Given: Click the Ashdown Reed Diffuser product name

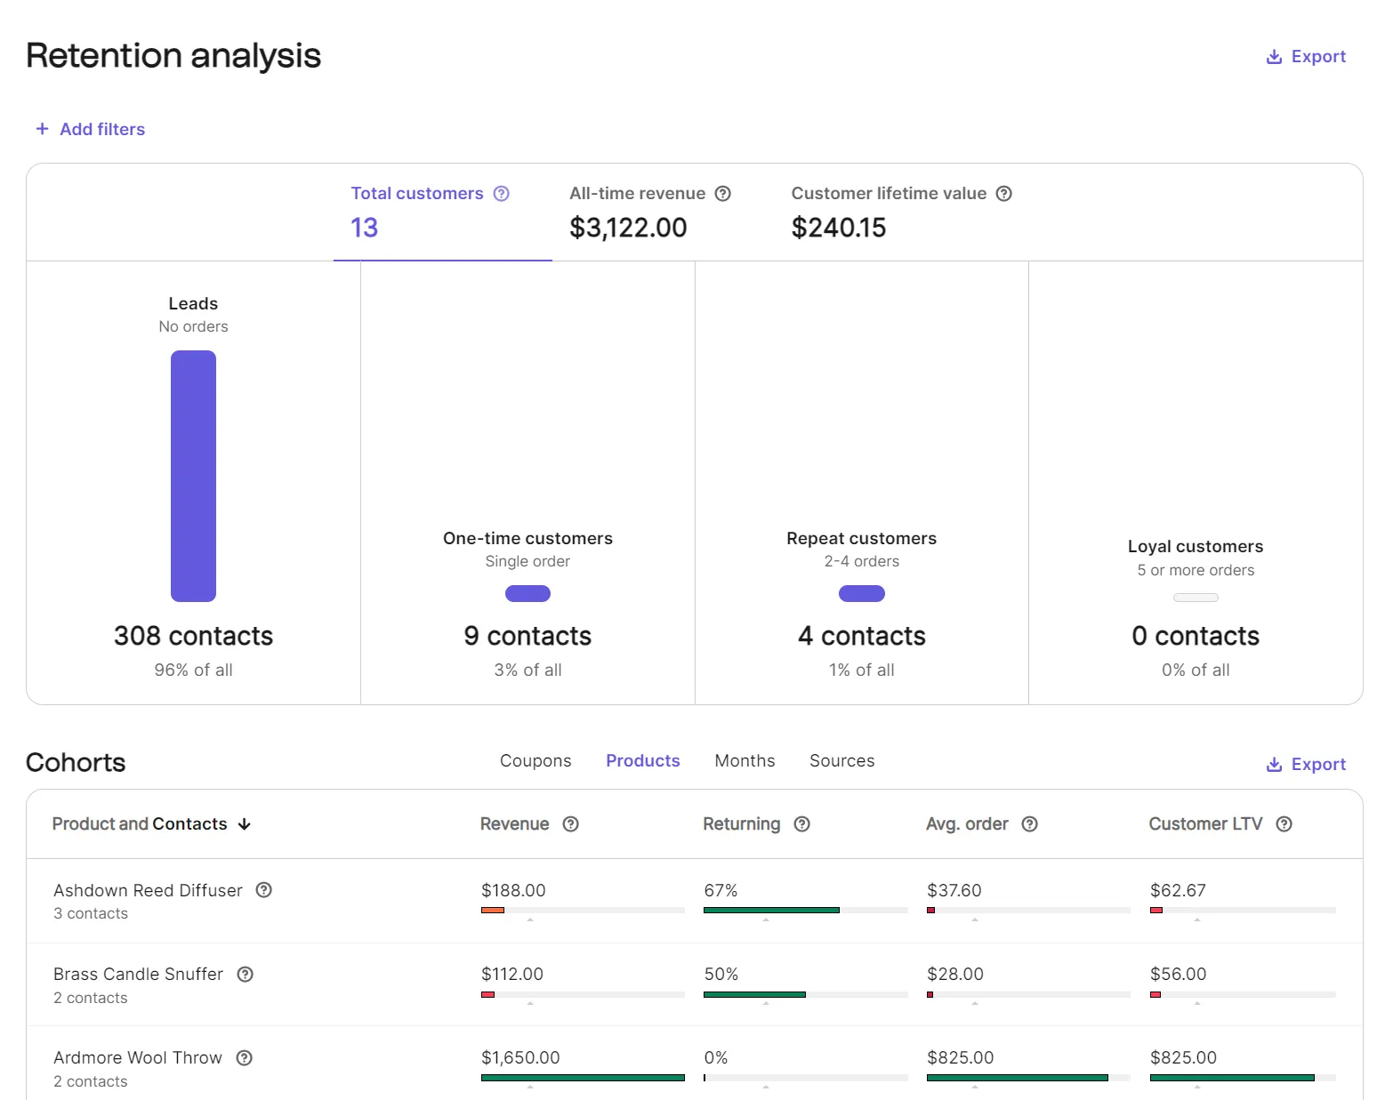Looking at the screenshot, I should (x=148, y=890).
